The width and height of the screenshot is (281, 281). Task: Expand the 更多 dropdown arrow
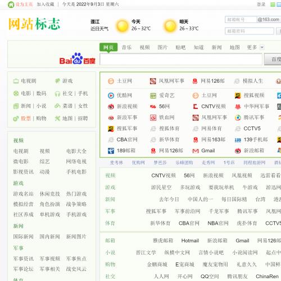[262, 47]
